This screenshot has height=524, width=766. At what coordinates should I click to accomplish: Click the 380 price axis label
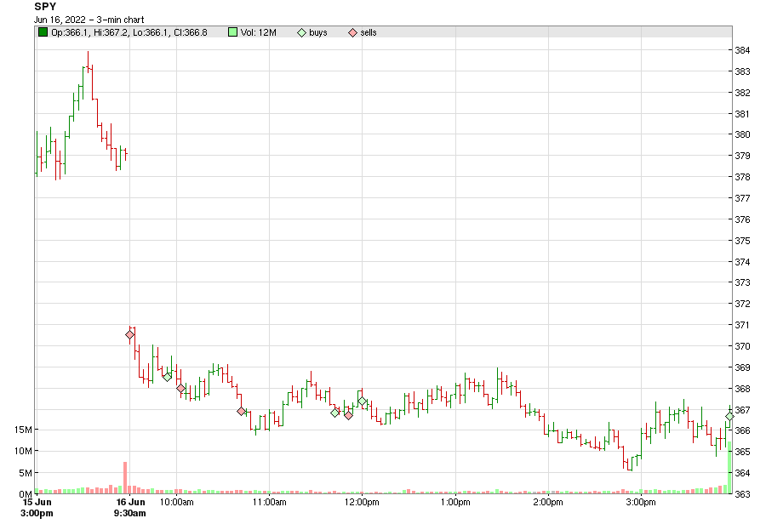click(x=742, y=134)
